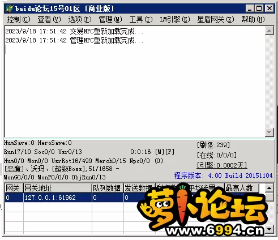The width and height of the screenshot is (278, 240).
Task: Open the 管理(M) menu
Action: pos(110,19)
